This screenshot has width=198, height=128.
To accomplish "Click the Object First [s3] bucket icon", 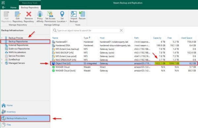I will (x=53, y=63).
